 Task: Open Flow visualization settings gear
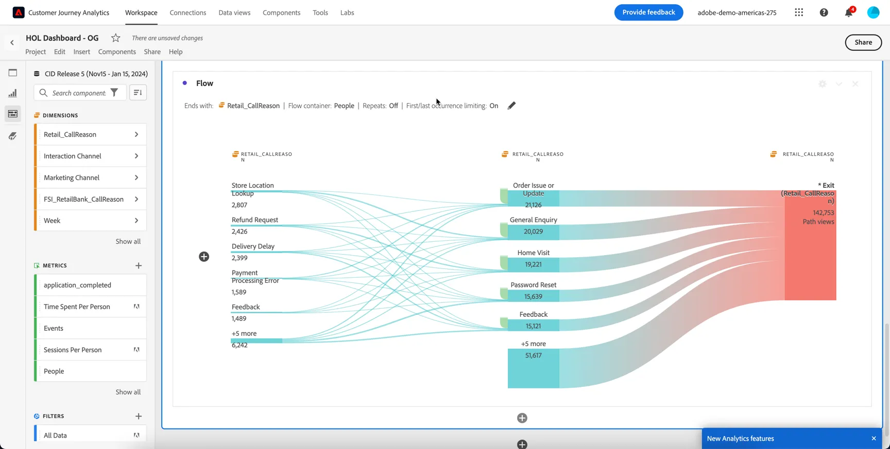[823, 84]
